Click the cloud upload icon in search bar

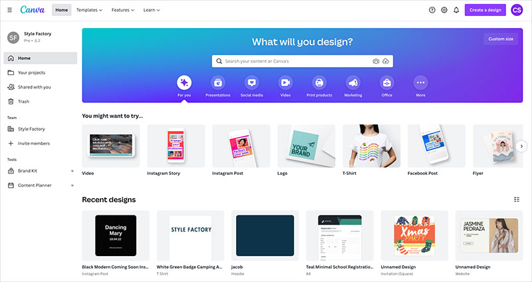pyautogui.click(x=386, y=61)
